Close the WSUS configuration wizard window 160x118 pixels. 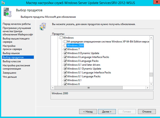coord(157,2)
